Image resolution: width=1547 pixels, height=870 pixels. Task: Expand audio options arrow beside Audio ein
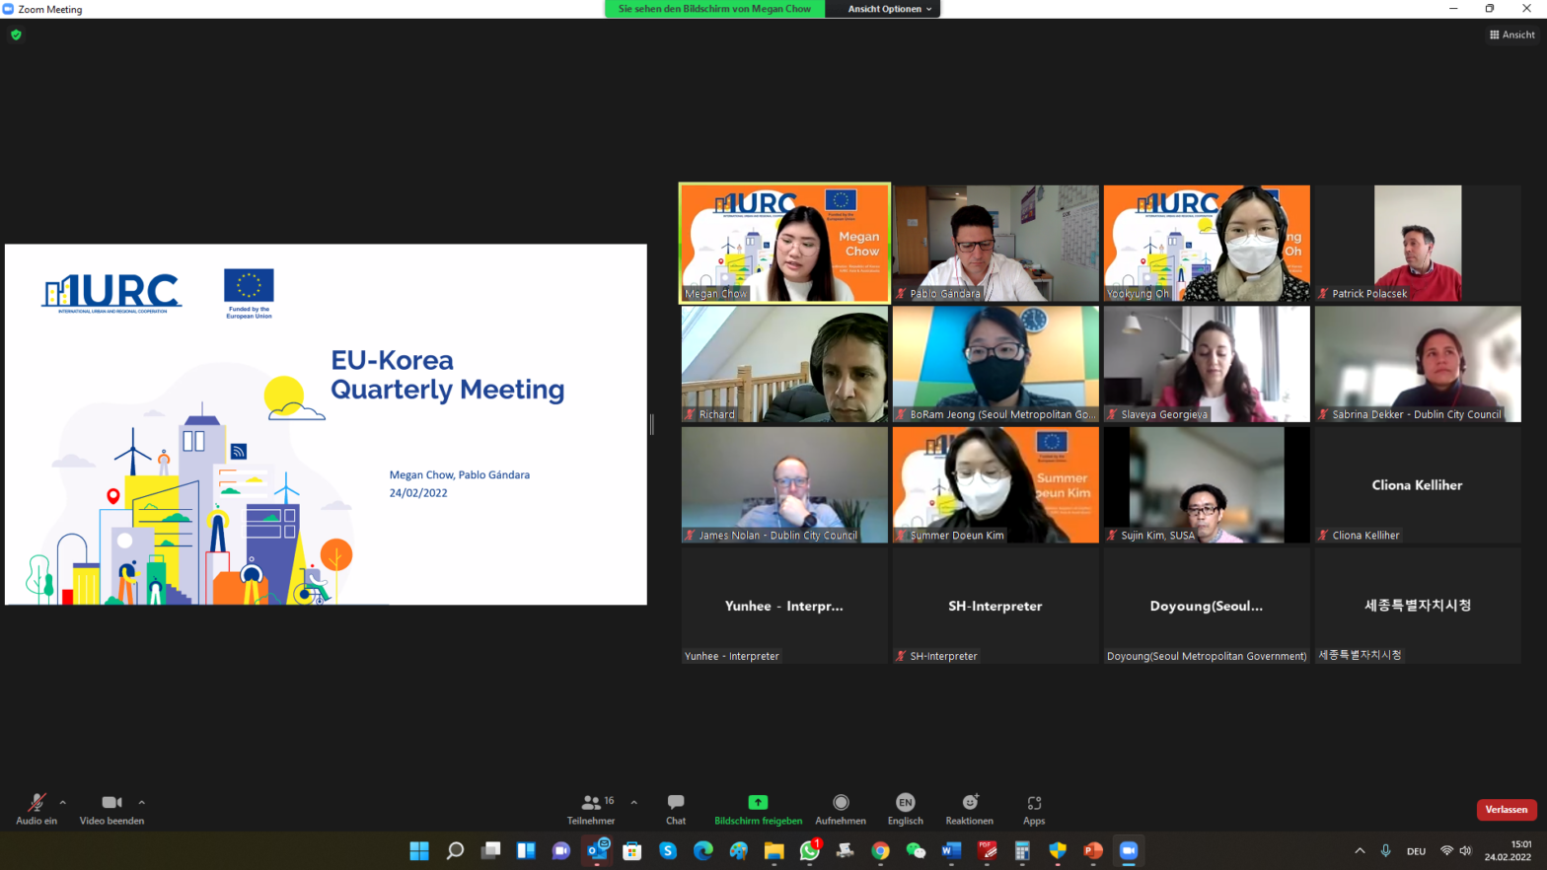pos(63,802)
